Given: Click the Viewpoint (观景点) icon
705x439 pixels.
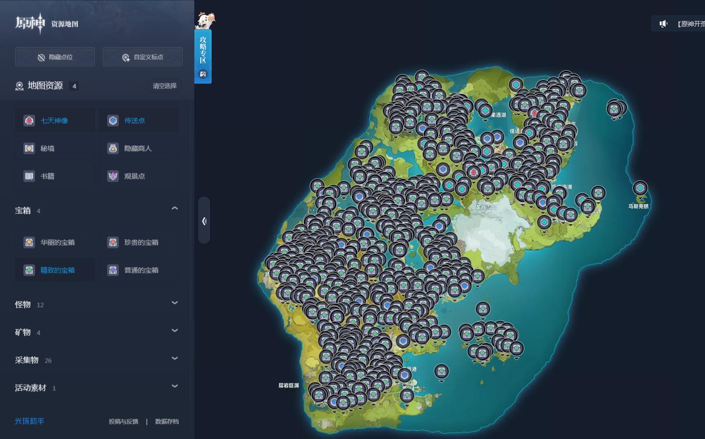Looking at the screenshot, I should [113, 176].
